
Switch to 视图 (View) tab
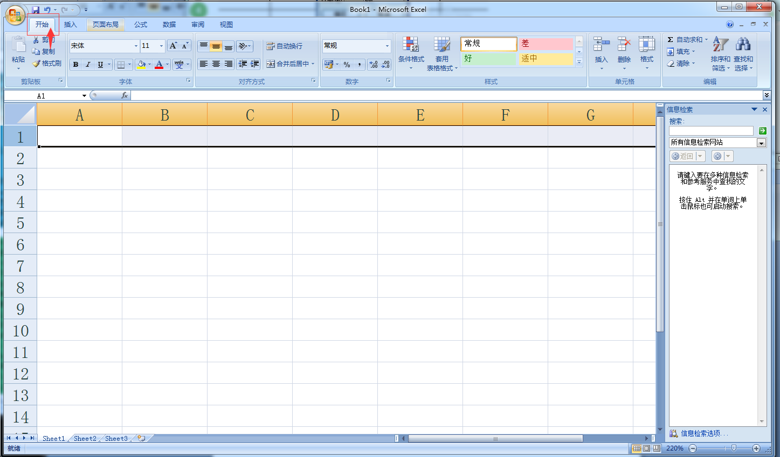click(x=226, y=25)
